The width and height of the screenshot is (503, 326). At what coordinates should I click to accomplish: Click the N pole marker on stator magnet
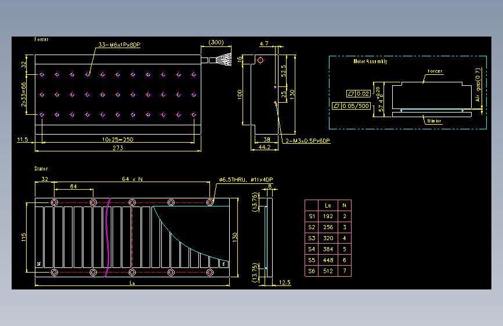click(x=39, y=264)
